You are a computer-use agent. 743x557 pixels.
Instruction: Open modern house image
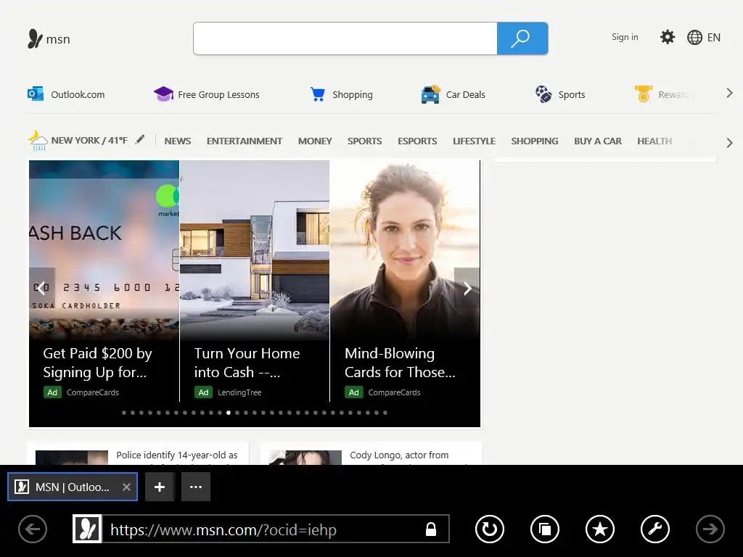pyautogui.click(x=255, y=249)
